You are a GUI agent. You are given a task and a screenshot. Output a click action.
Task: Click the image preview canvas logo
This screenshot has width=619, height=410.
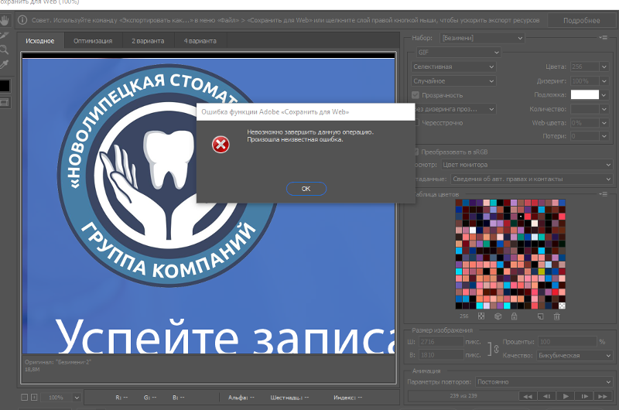click(x=167, y=175)
